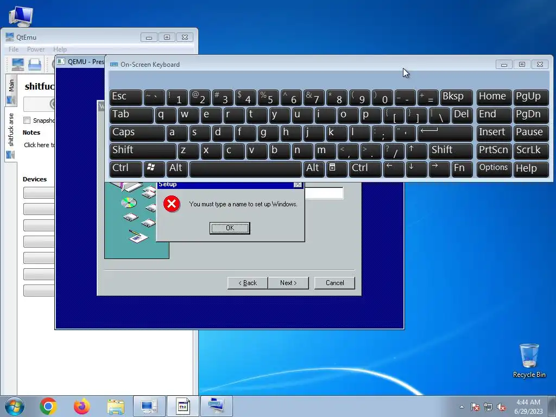Tap the backslash key
This screenshot has height=417, width=556.
(439, 115)
